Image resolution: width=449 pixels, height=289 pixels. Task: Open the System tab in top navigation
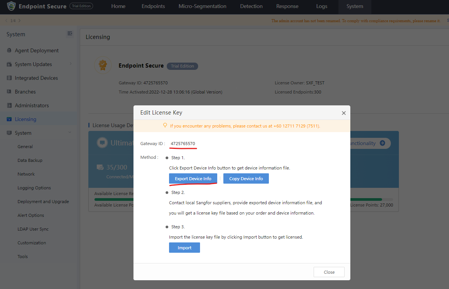(x=355, y=6)
